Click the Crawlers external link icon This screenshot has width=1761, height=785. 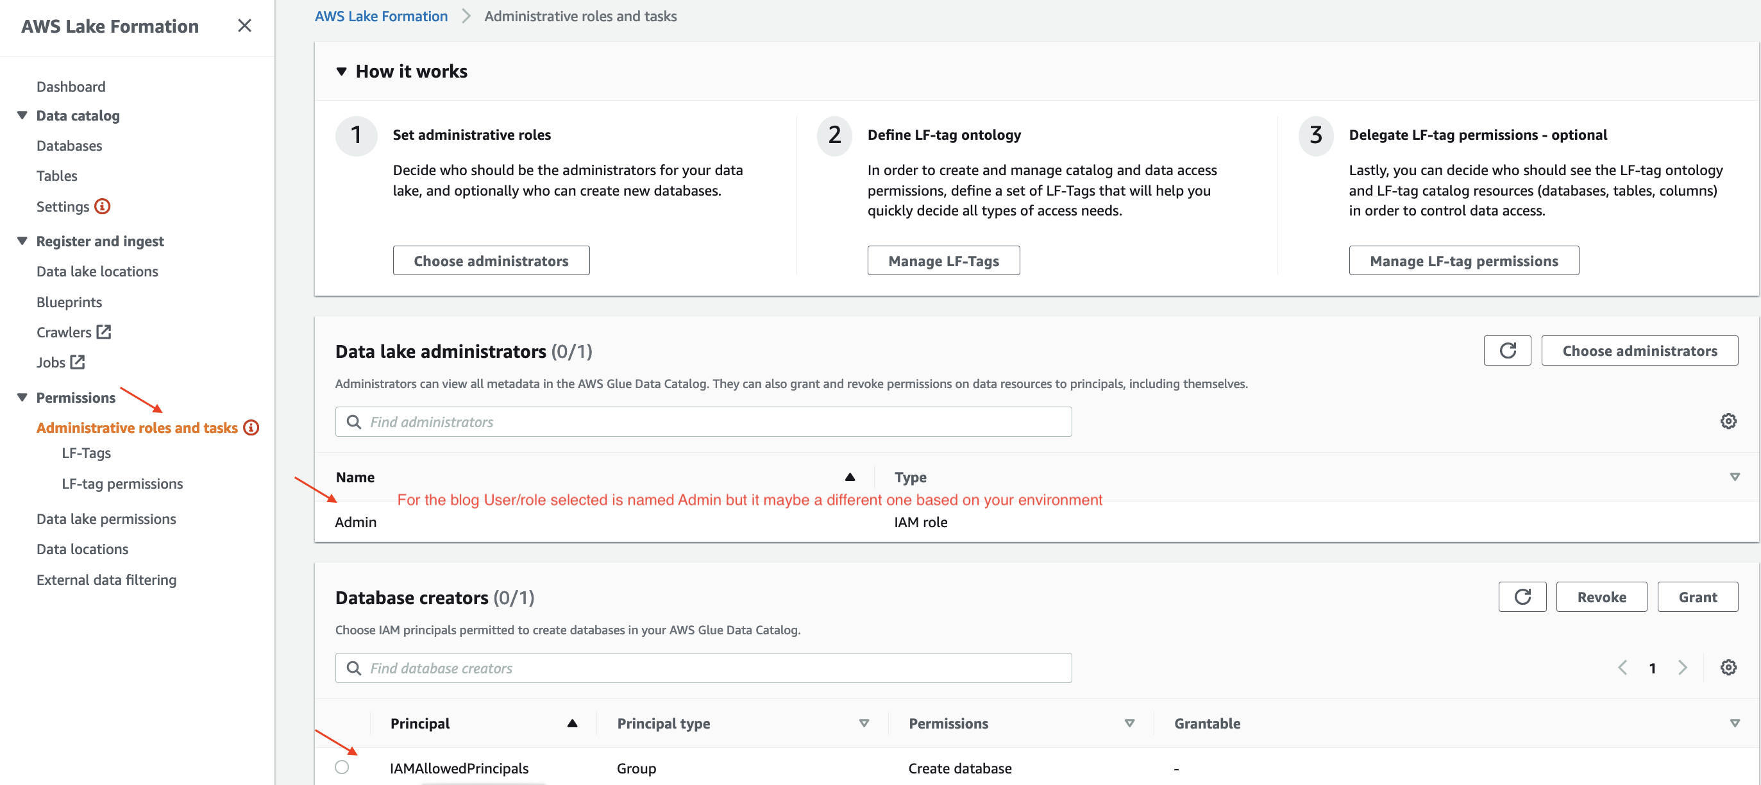tap(104, 332)
